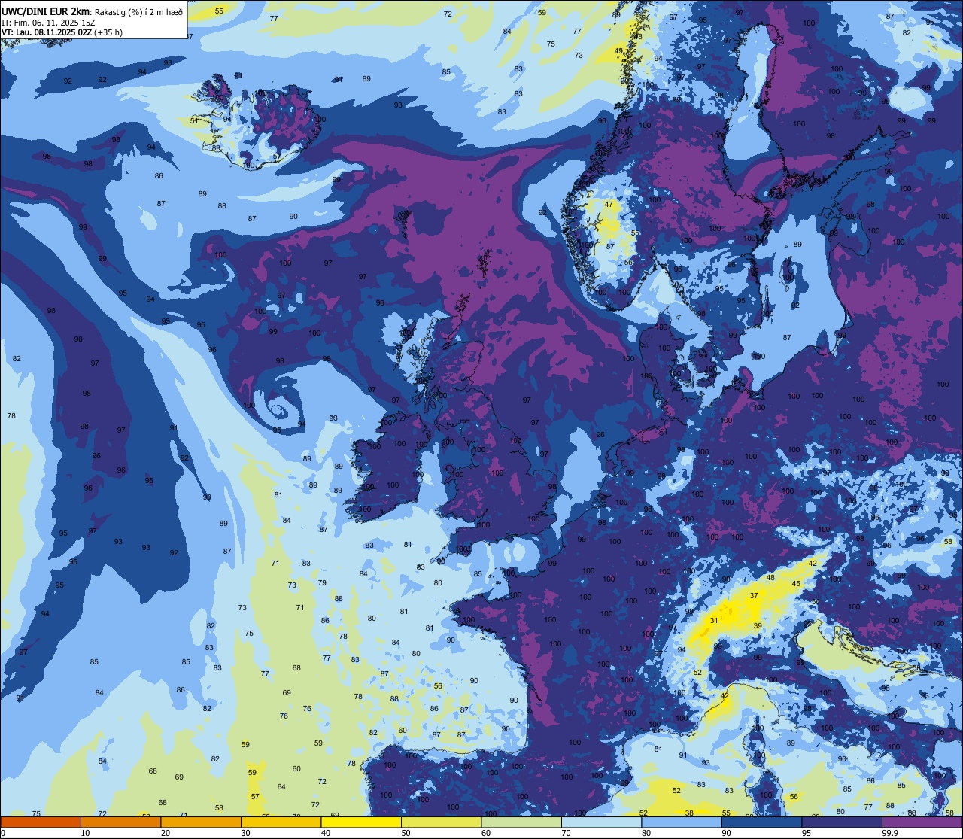The width and height of the screenshot is (963, 839).
Task: Click the humidity value "79" on the map
Action: pos(322,583)
